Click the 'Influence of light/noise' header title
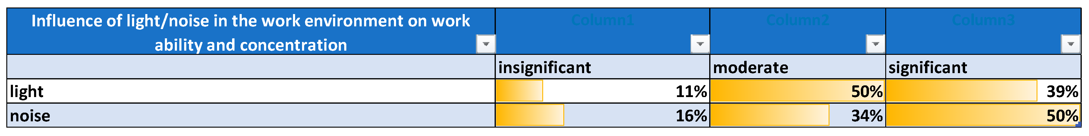This screenshot has width=1089, height=136. [x=250, y=32]
